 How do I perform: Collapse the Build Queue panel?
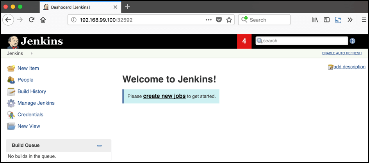click(99, 145)
